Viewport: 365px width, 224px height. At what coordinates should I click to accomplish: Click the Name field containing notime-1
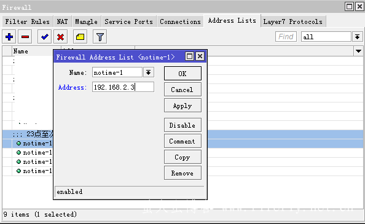117,72
